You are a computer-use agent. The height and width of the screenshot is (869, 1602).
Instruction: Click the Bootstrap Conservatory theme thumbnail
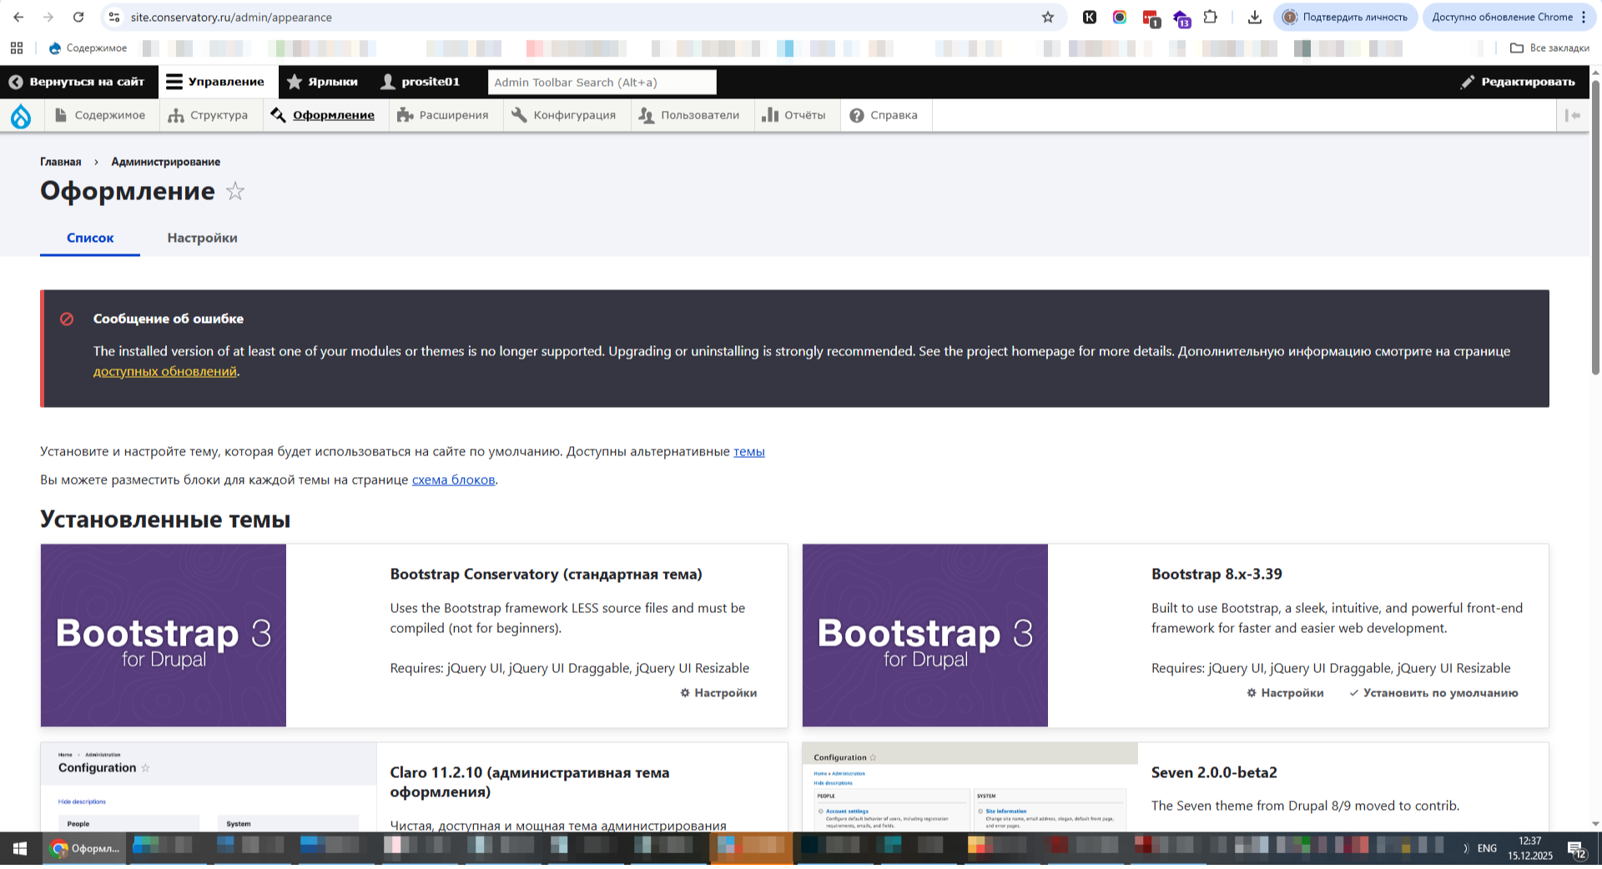tap(164, 635)
